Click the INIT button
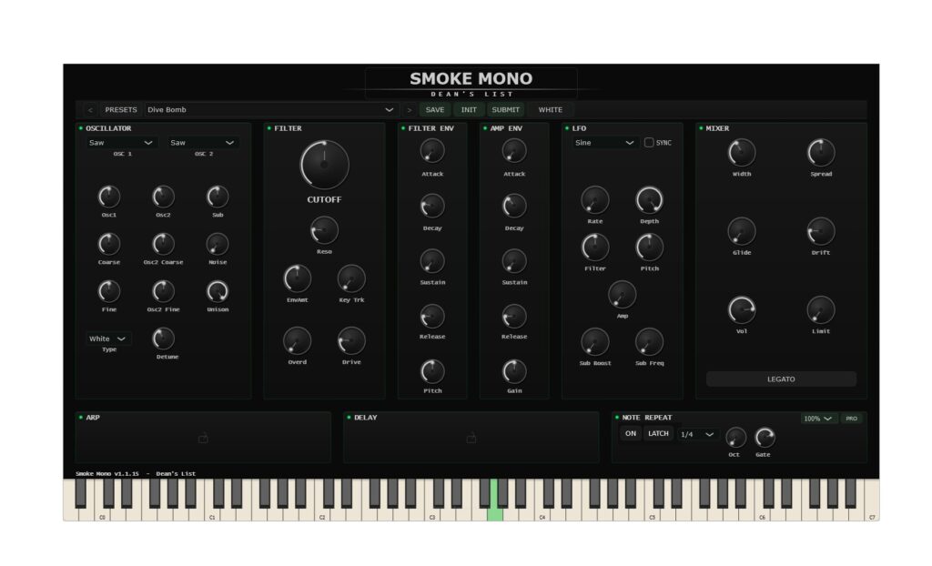This screenshot has width=932, height=566. (x=469, y=110)
